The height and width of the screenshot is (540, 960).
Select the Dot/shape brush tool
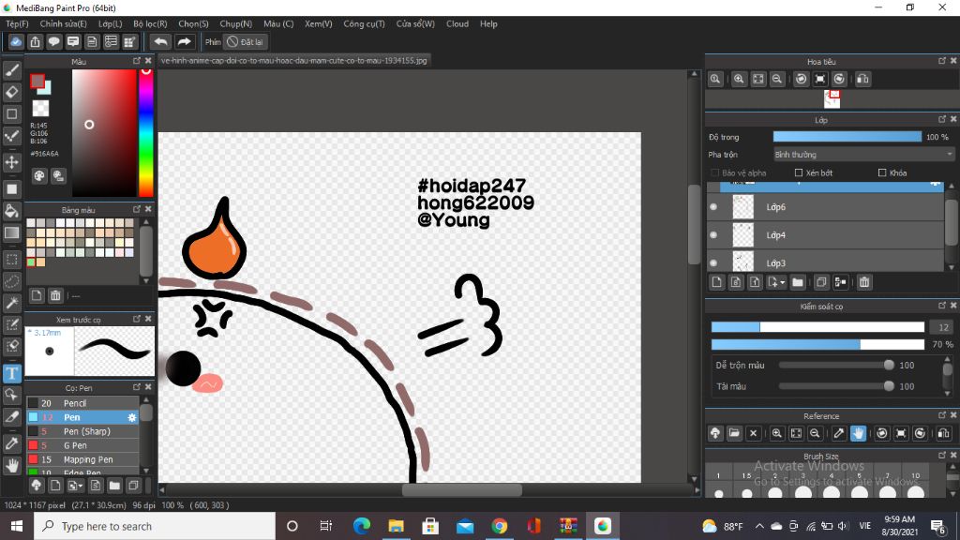11,136
